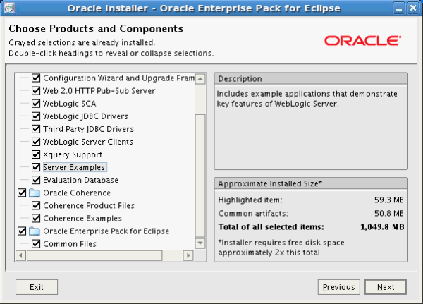Click the vertical scrollbar down arrow
This screenshot has height=304, width=423.
(x=200, y=243)
